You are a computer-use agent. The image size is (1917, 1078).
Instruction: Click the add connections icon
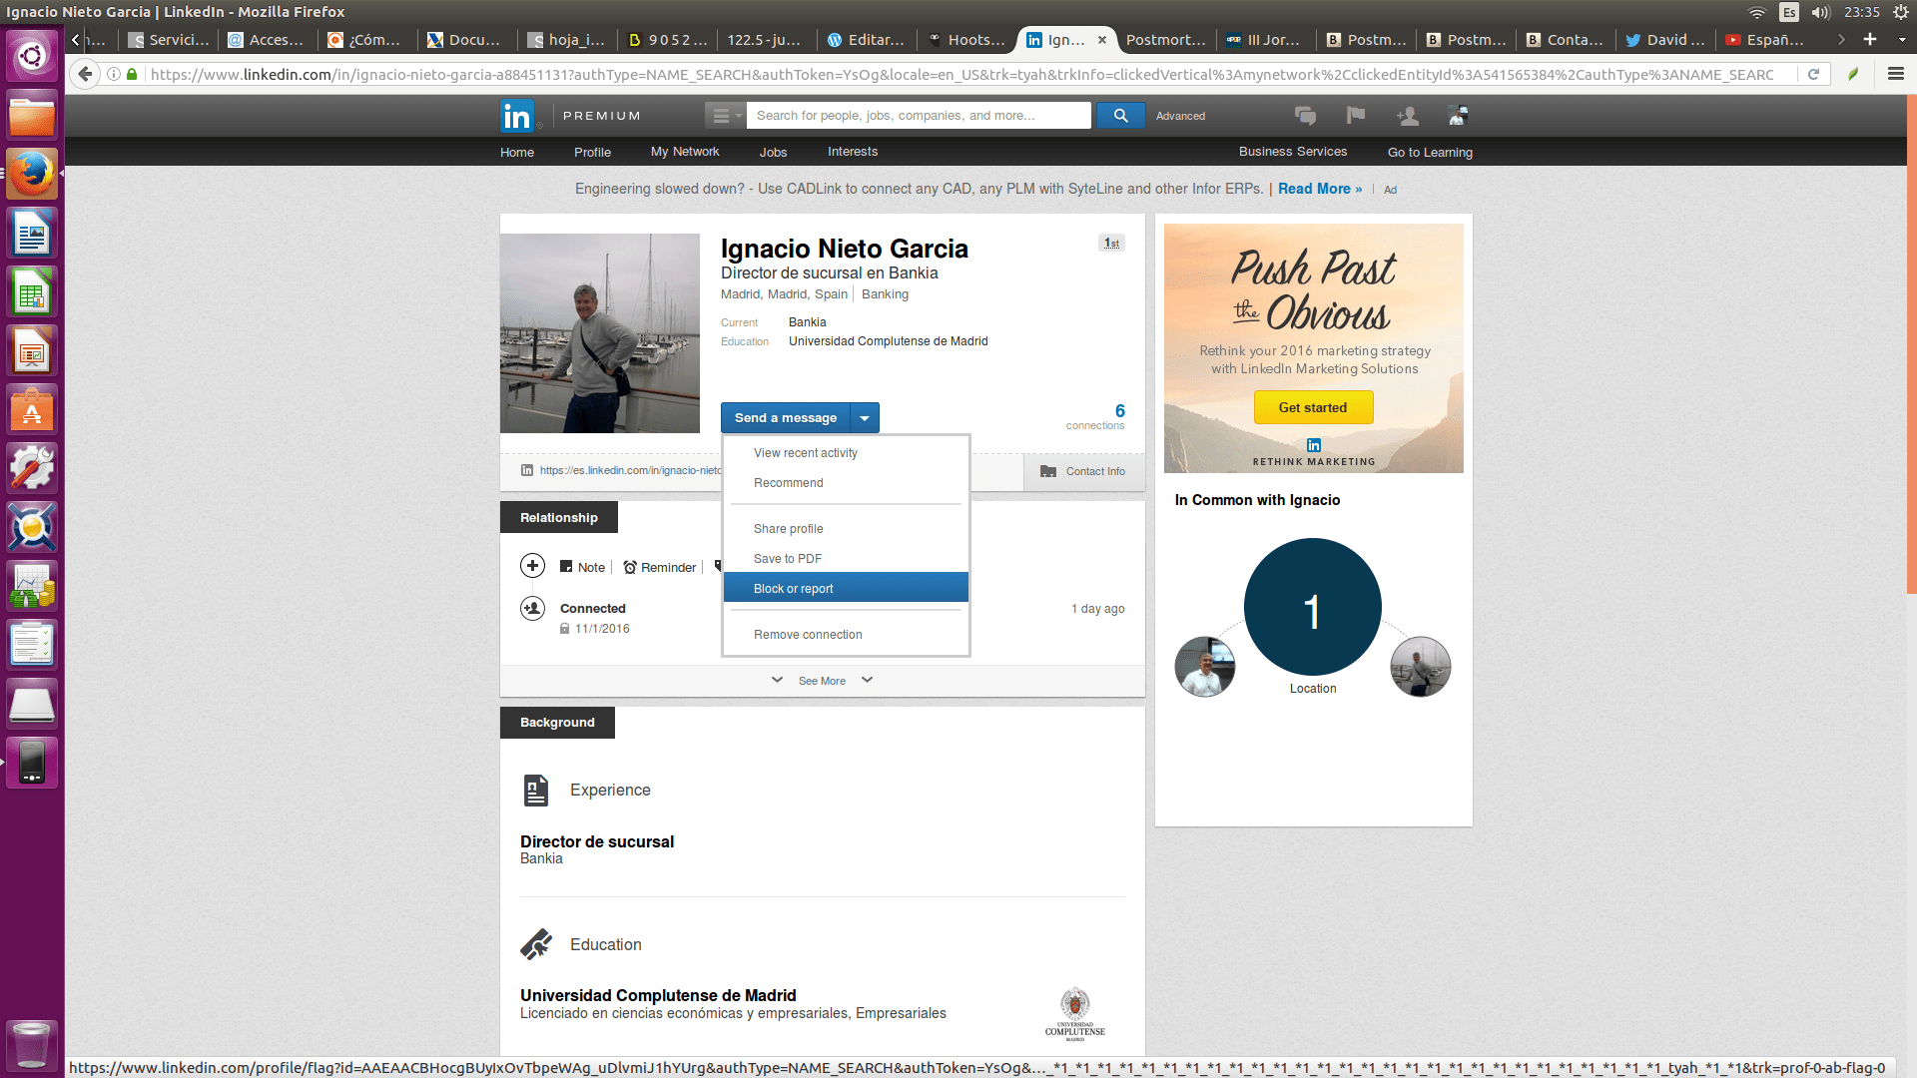tap(1408, 116)
